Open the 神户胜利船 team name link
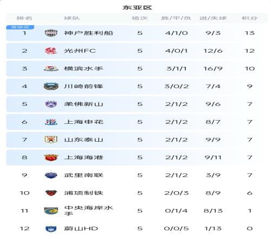 88,33
